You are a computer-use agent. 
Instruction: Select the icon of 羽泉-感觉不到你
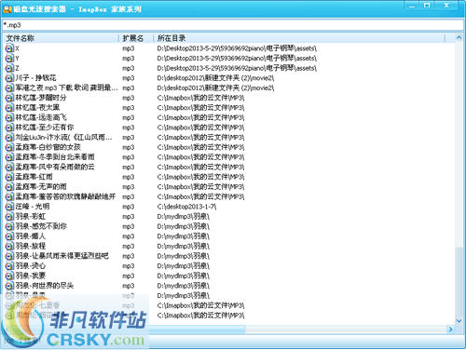tap(9, 226)
